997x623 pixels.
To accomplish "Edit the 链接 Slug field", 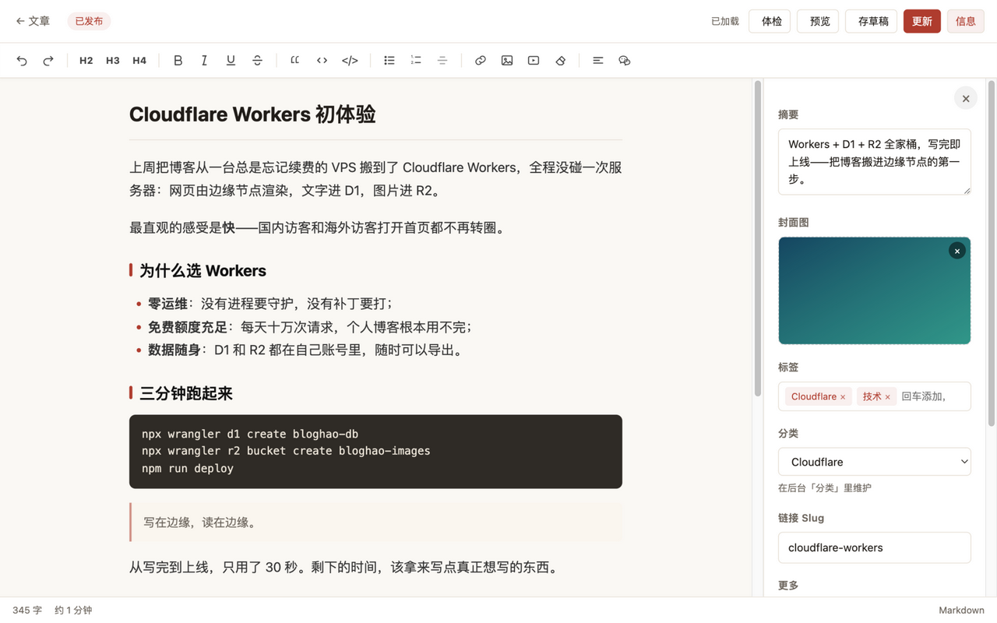I will pyautogui.click(x=875, y=547).
